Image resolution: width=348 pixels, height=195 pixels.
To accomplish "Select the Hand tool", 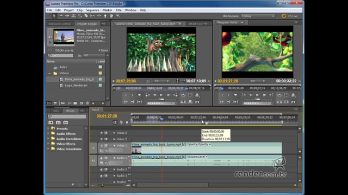I will click(111, 16).
